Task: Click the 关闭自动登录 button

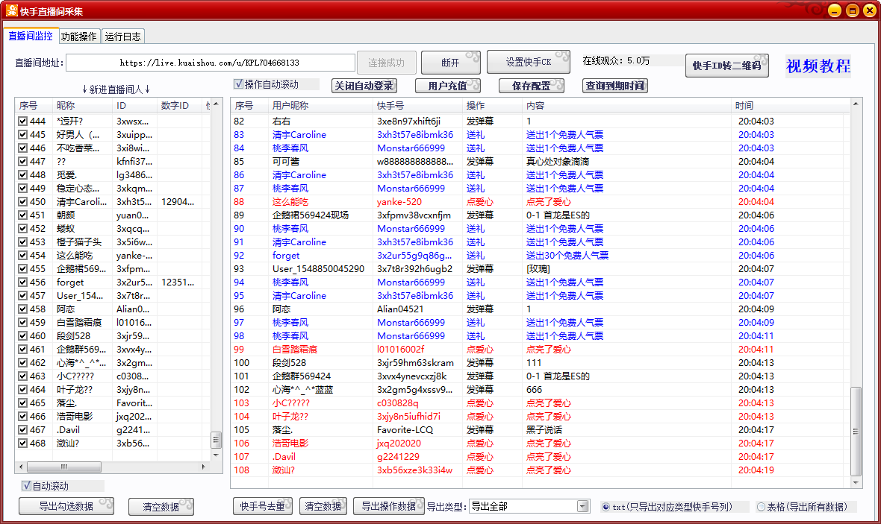Action: pos(364,86)
